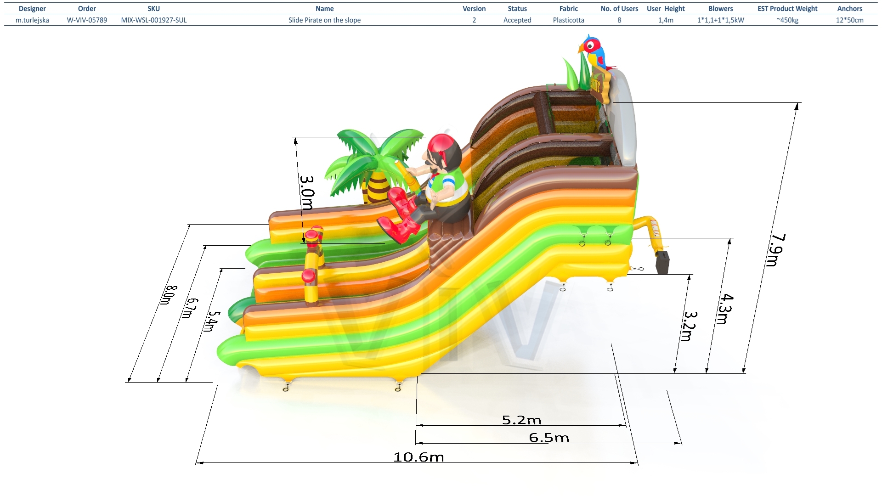Select anchors value 12*50cm
882x496 pixels.
pyautogui.click(x=850, y=20)
